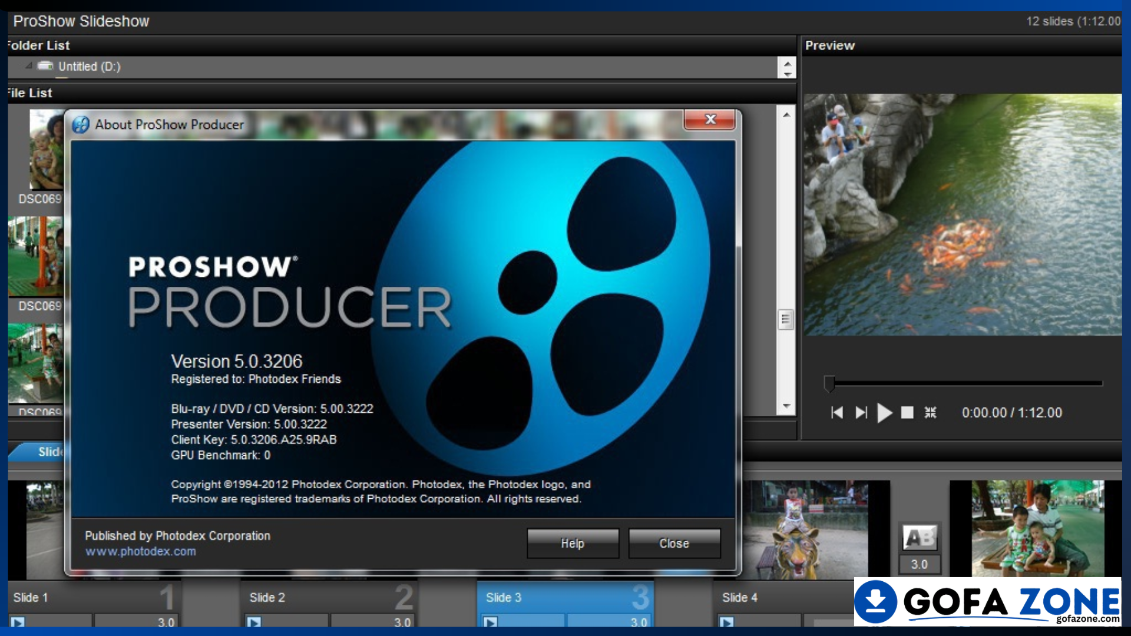This screenshot has width=1131, height=636.
Task: Select the second photo thumbnail in File List
Action: (35, 256)
